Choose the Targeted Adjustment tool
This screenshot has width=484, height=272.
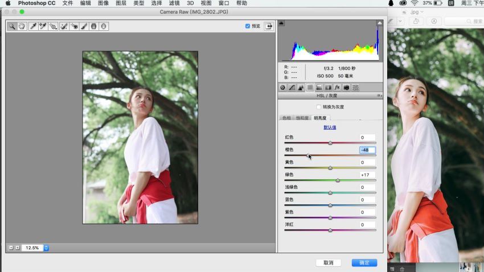point(53,26)
